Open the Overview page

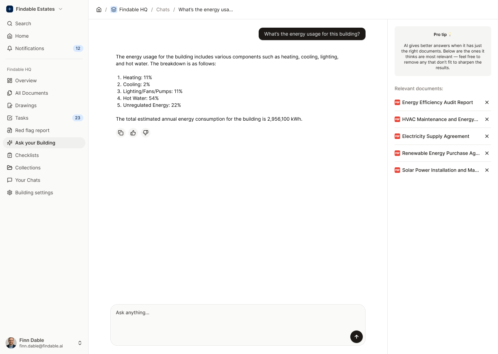click(x=44, y=81)
